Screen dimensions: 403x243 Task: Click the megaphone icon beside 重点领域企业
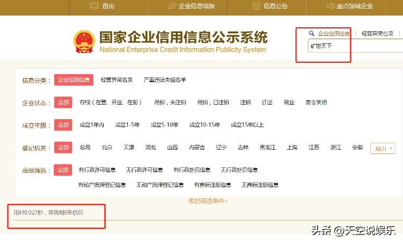(x=332, y=6)
